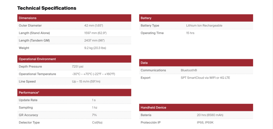Click the IP68, IP69K protection value
Viewport: 273px width, 129px height.
click(206, 123)
